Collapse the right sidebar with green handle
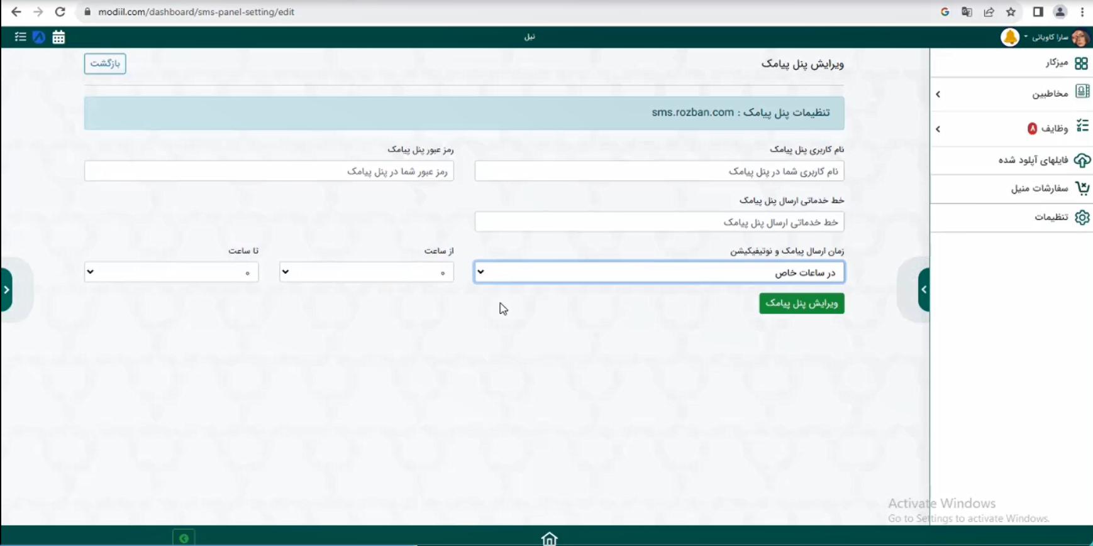 tap(923, 290)
